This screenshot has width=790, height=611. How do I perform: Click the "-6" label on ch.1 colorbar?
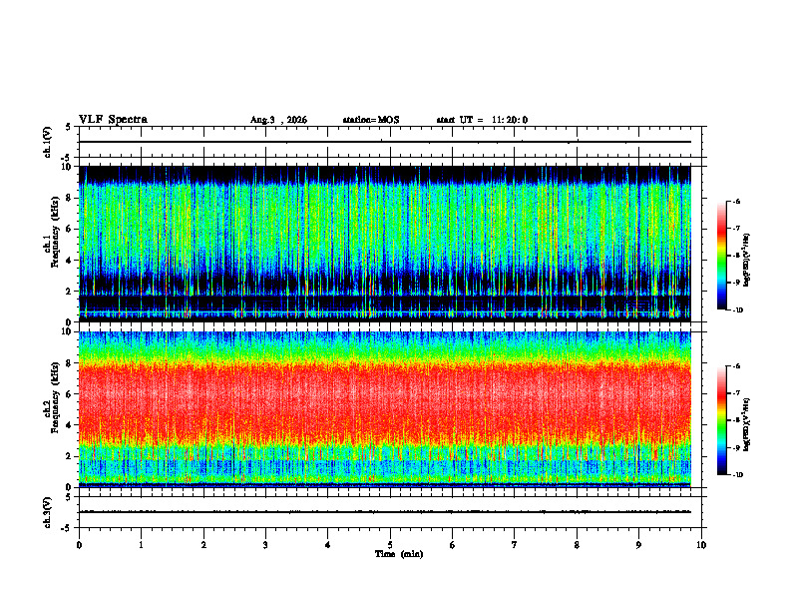tap(736, 201)
